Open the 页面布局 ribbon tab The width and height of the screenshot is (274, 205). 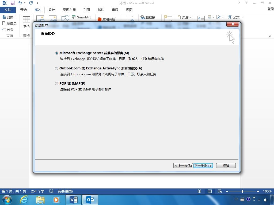pyautogui.click(x=69, y=10)
